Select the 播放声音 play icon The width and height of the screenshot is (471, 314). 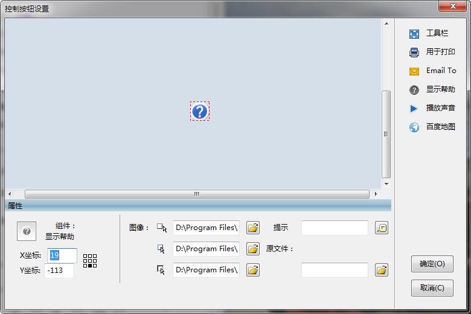[414, 109]
